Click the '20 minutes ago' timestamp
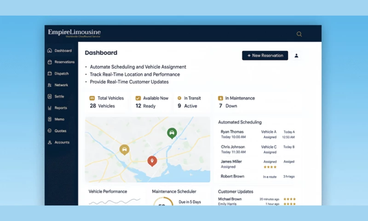The width and height of the screenshot is (368, 221). tap(270, 199)
